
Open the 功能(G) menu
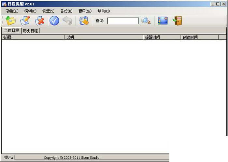click(12, 11)
